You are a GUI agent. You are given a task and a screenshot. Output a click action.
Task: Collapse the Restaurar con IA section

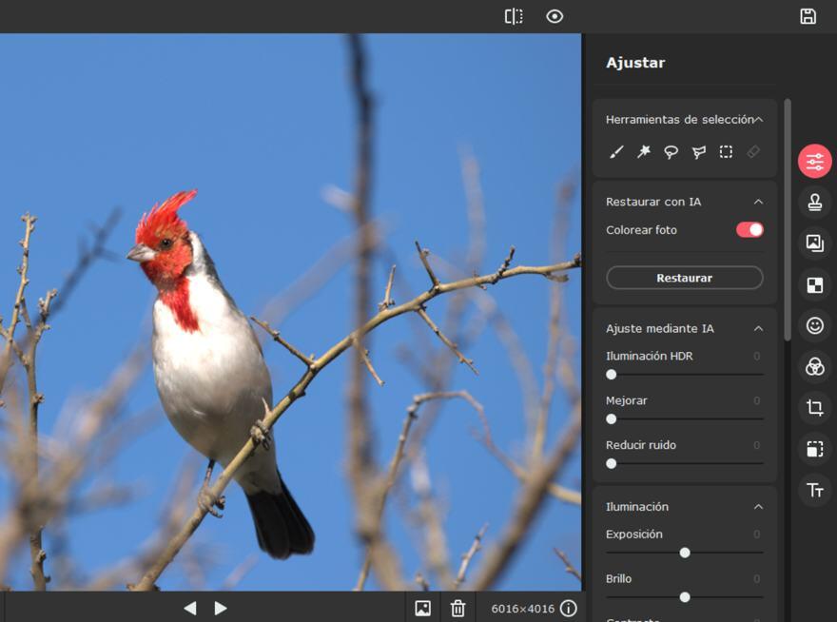coord(758,202)
